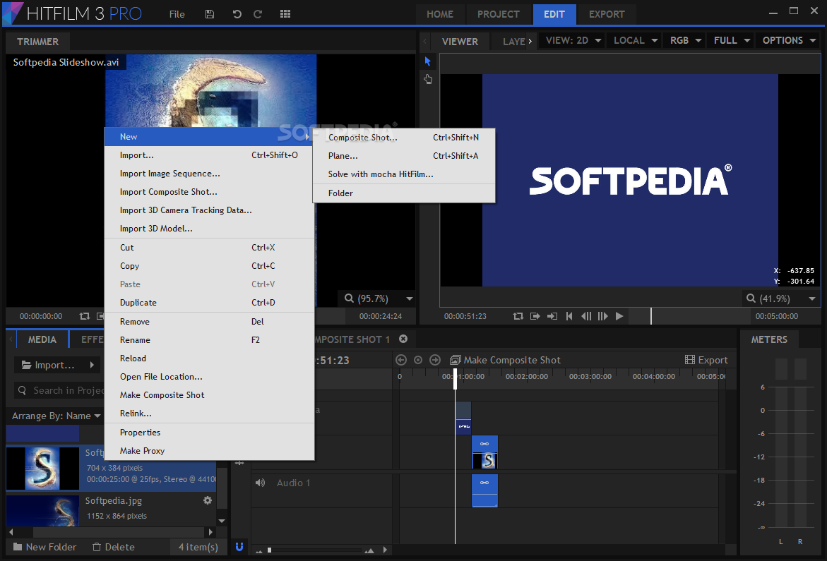Toggle loop playback in Viewer
The height and width of the screenshot is (561, 827).
coord(518,316)
